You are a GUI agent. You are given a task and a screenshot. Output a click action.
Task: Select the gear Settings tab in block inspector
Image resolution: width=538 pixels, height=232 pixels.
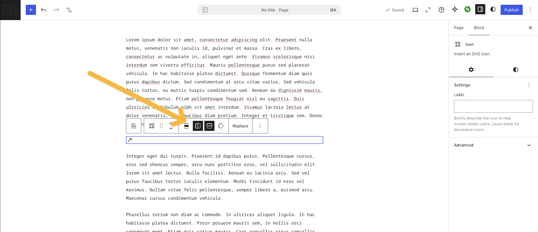471,70
